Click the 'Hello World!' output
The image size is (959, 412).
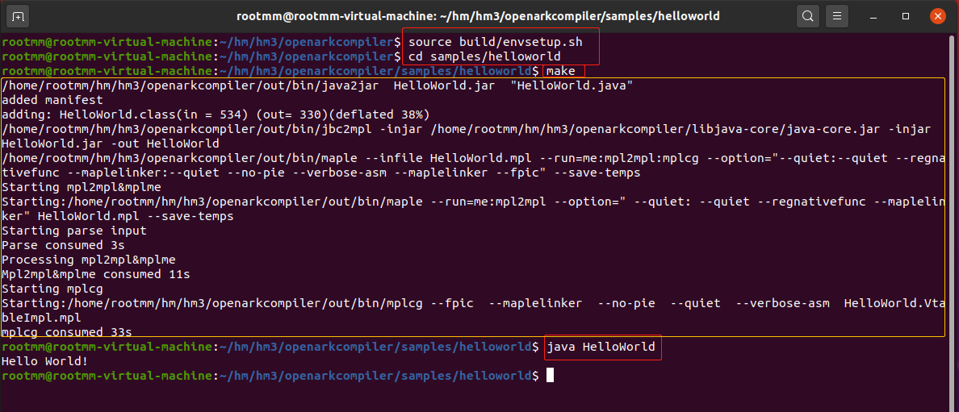[45, 362]
